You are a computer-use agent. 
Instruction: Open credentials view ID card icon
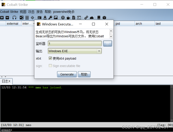click(39, 18)
